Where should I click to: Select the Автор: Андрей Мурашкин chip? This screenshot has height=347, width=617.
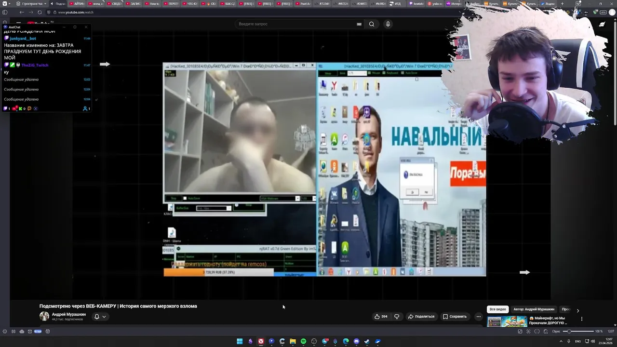coord(534,309)
